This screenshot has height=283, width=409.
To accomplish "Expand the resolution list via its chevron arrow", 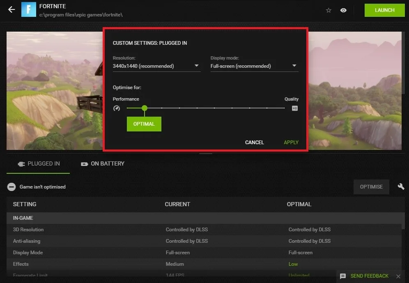I will 196,65.
